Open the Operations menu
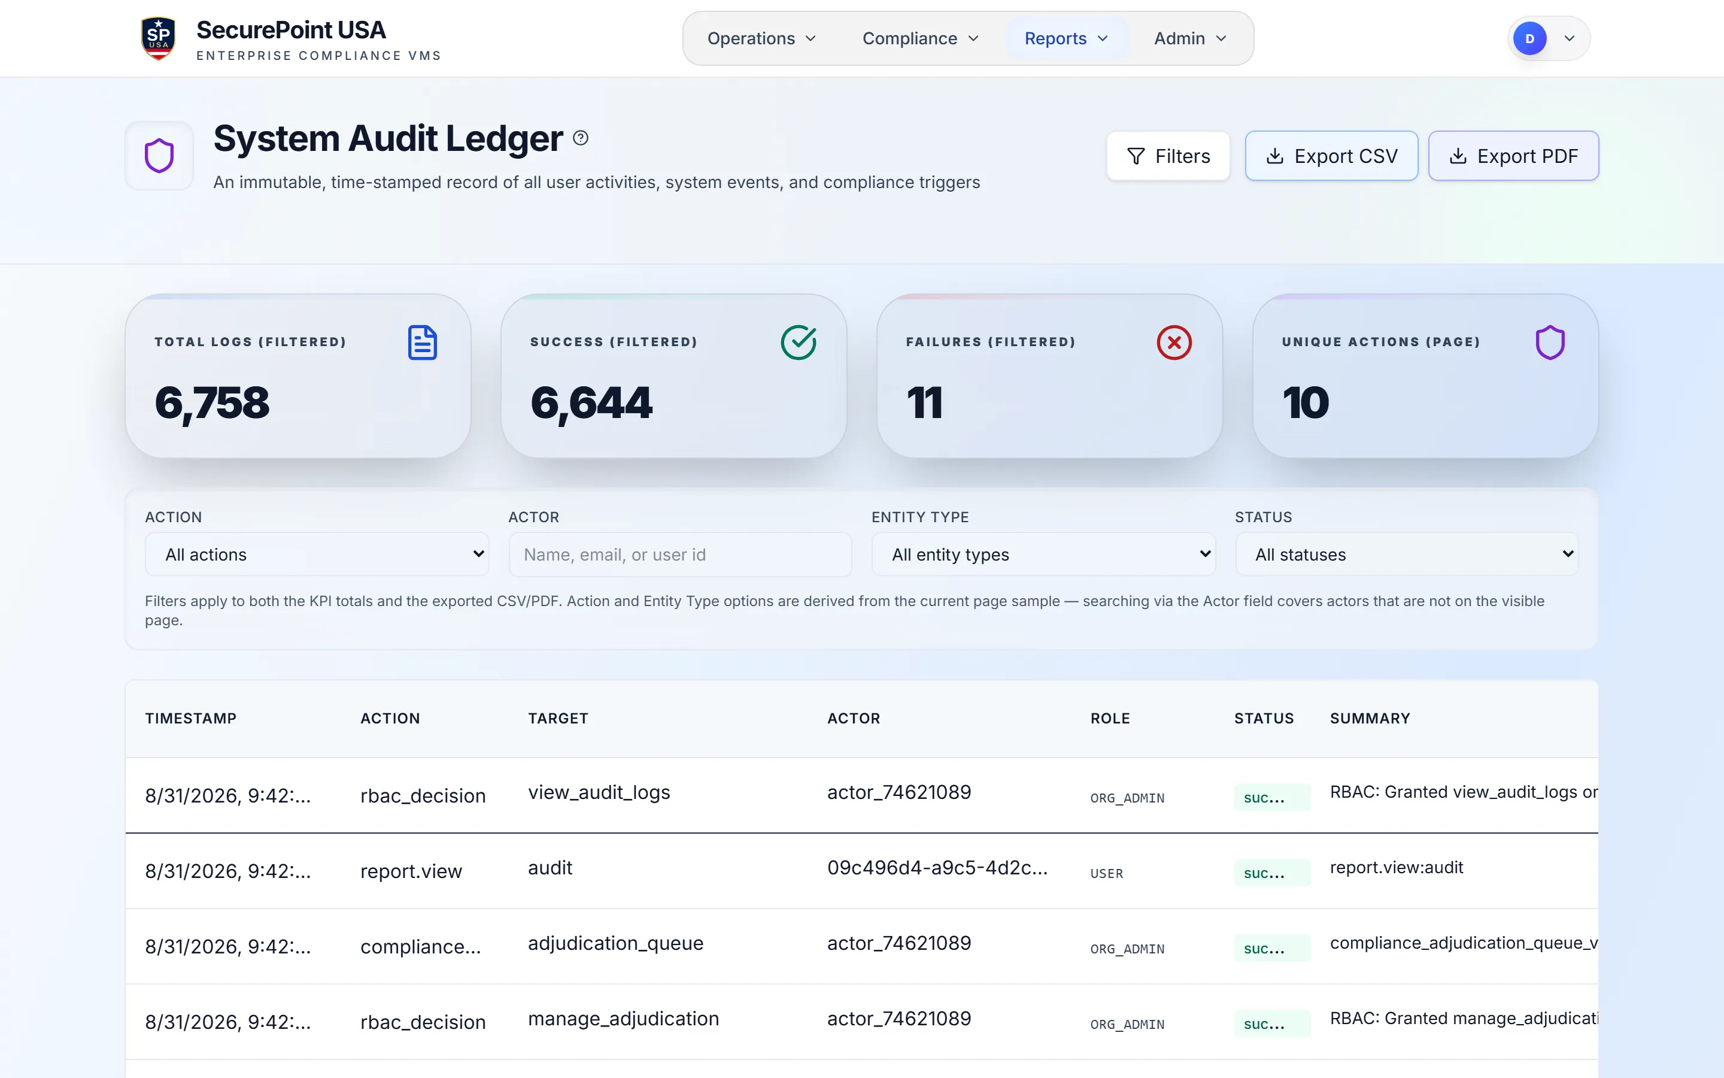1724x1078 pixels. (x=761, y=38)
